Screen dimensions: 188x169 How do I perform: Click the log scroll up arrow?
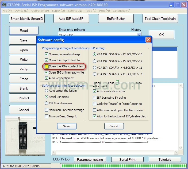point(181,86)
